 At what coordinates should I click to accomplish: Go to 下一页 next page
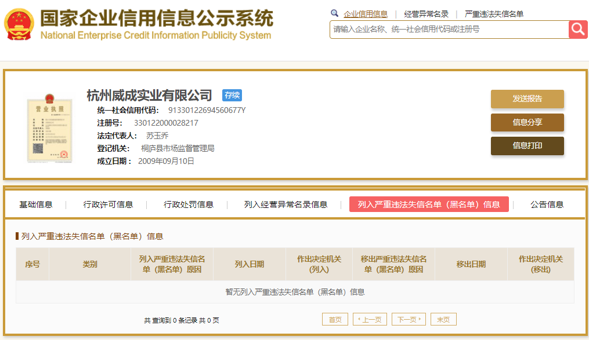(409, 319)
